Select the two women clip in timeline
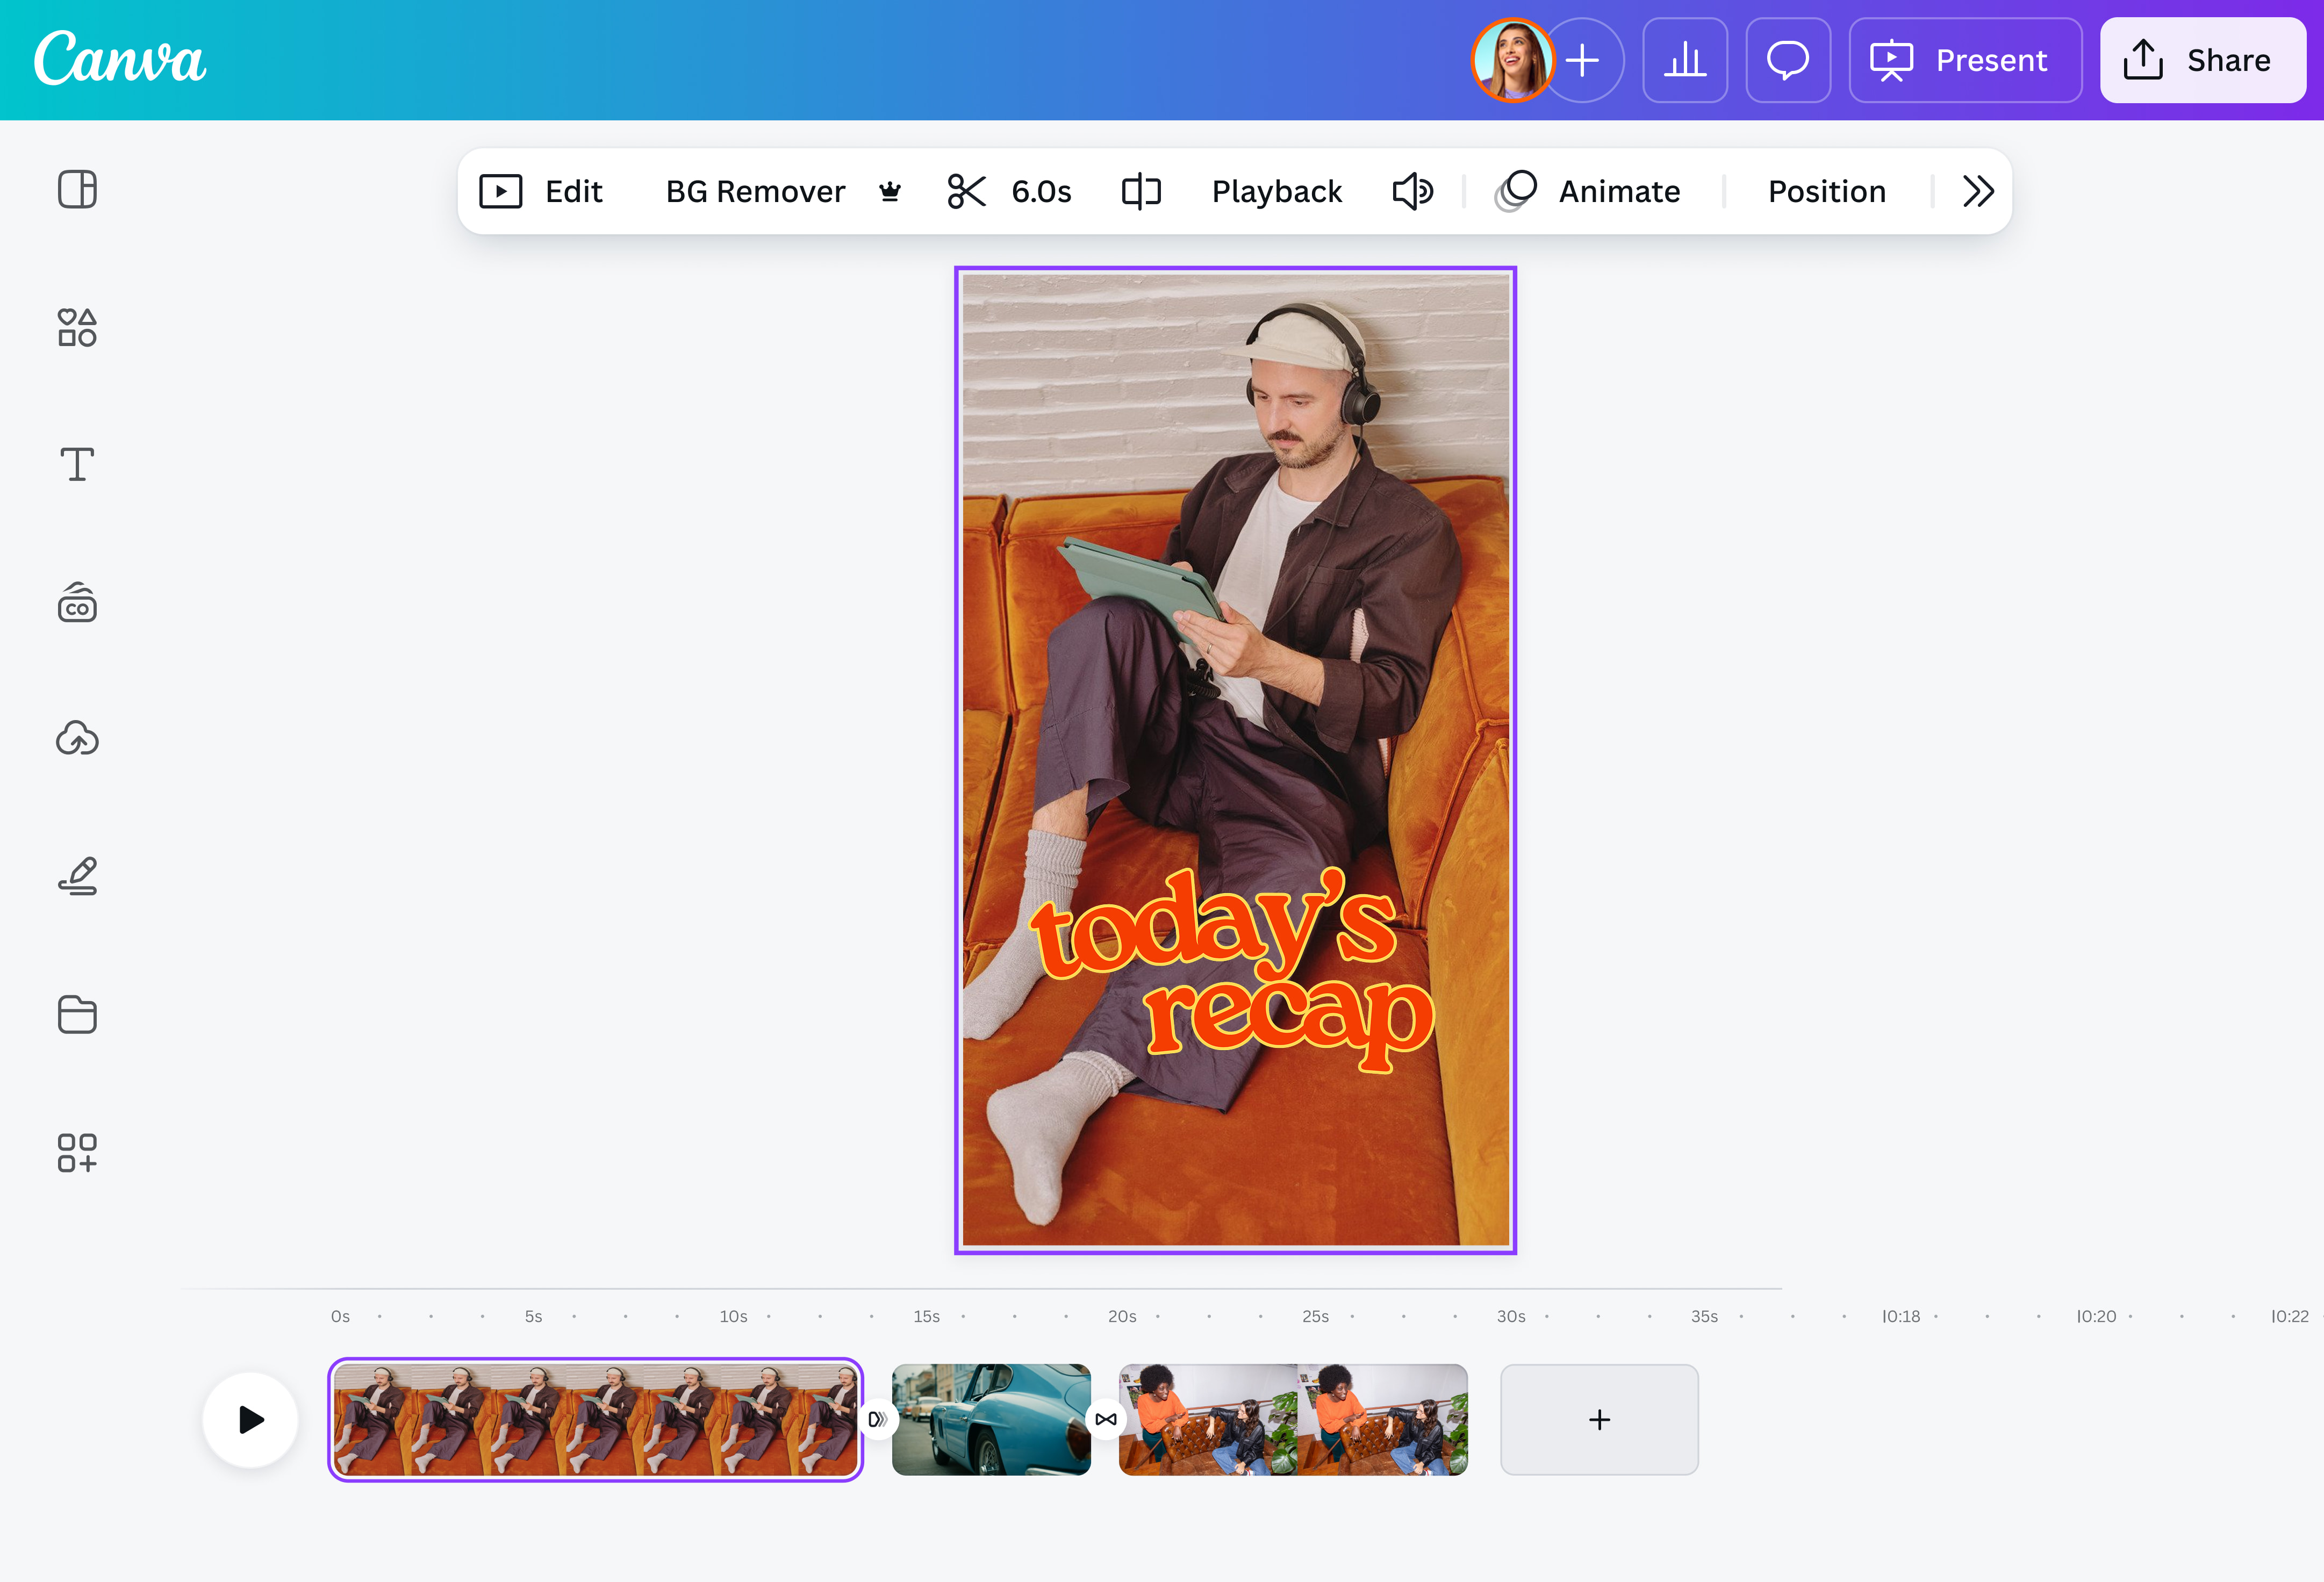The height and width of the screenshot is (1582, 2324). 1293,1419
